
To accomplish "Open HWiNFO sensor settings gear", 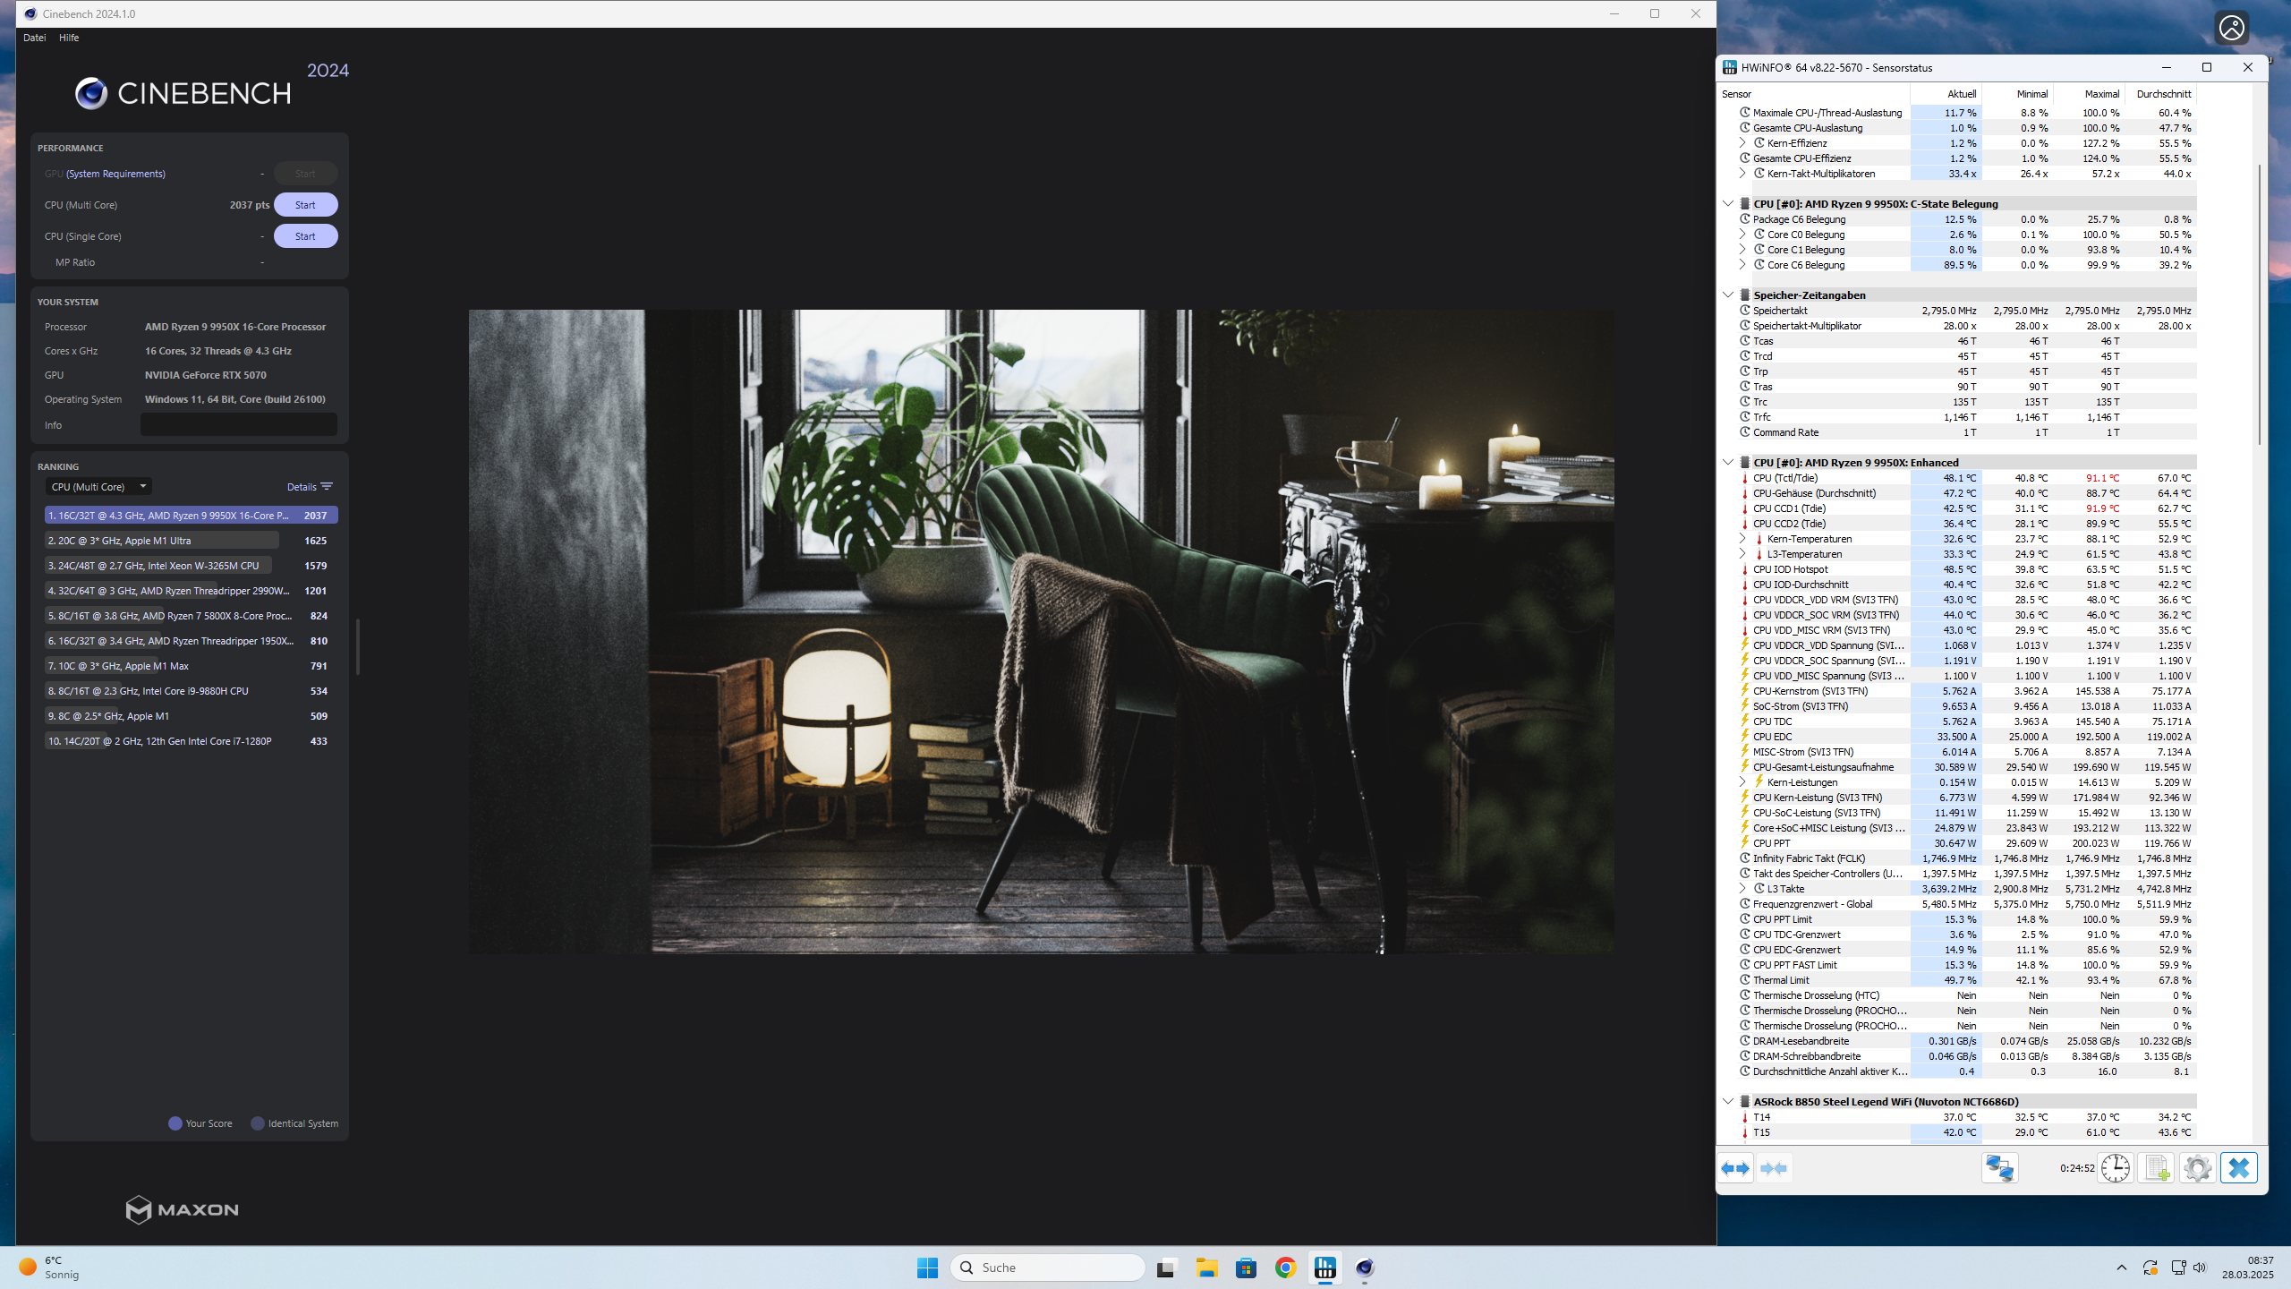I will (2197, 1168).
